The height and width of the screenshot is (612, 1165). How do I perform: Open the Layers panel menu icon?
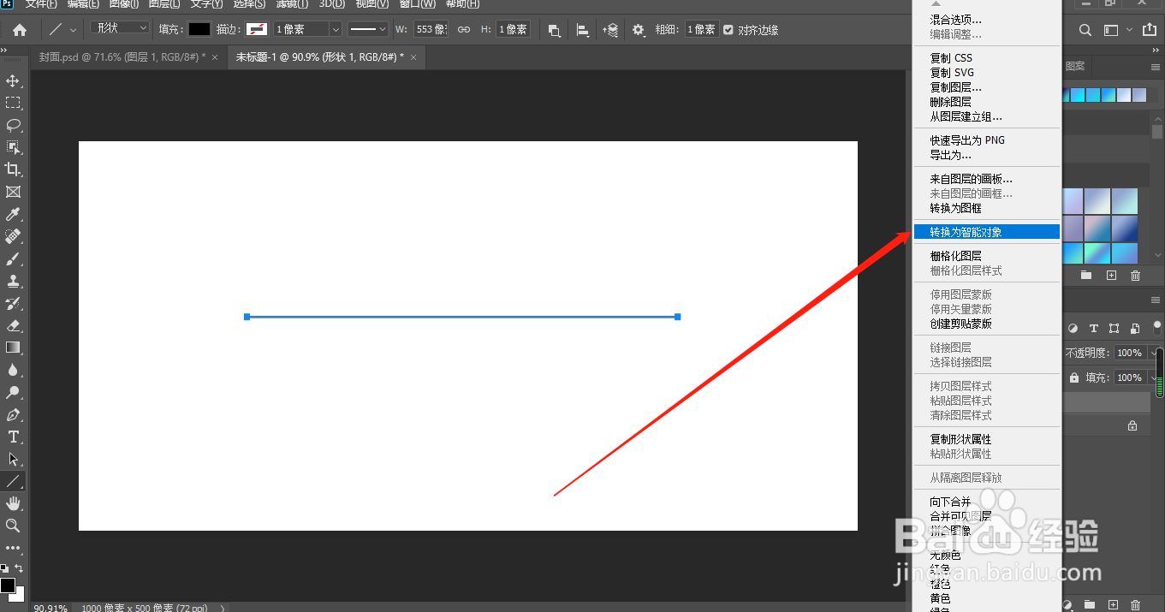(1156, 300)
